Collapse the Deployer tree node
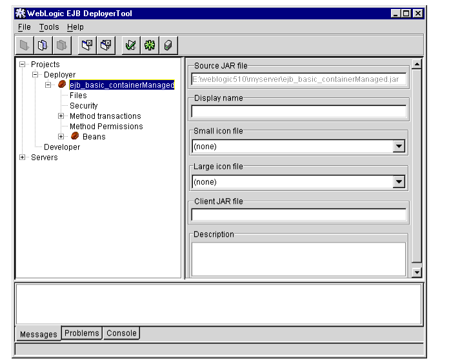 35,74
